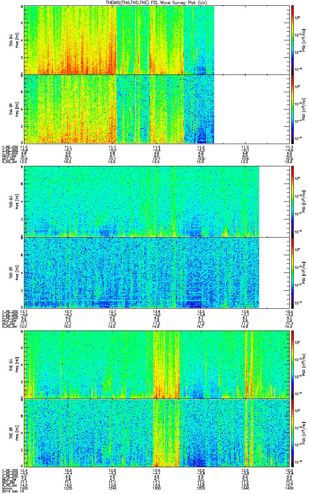
Task: Click the THE B∥ freq [Hz] axis label
Action: 17,432
